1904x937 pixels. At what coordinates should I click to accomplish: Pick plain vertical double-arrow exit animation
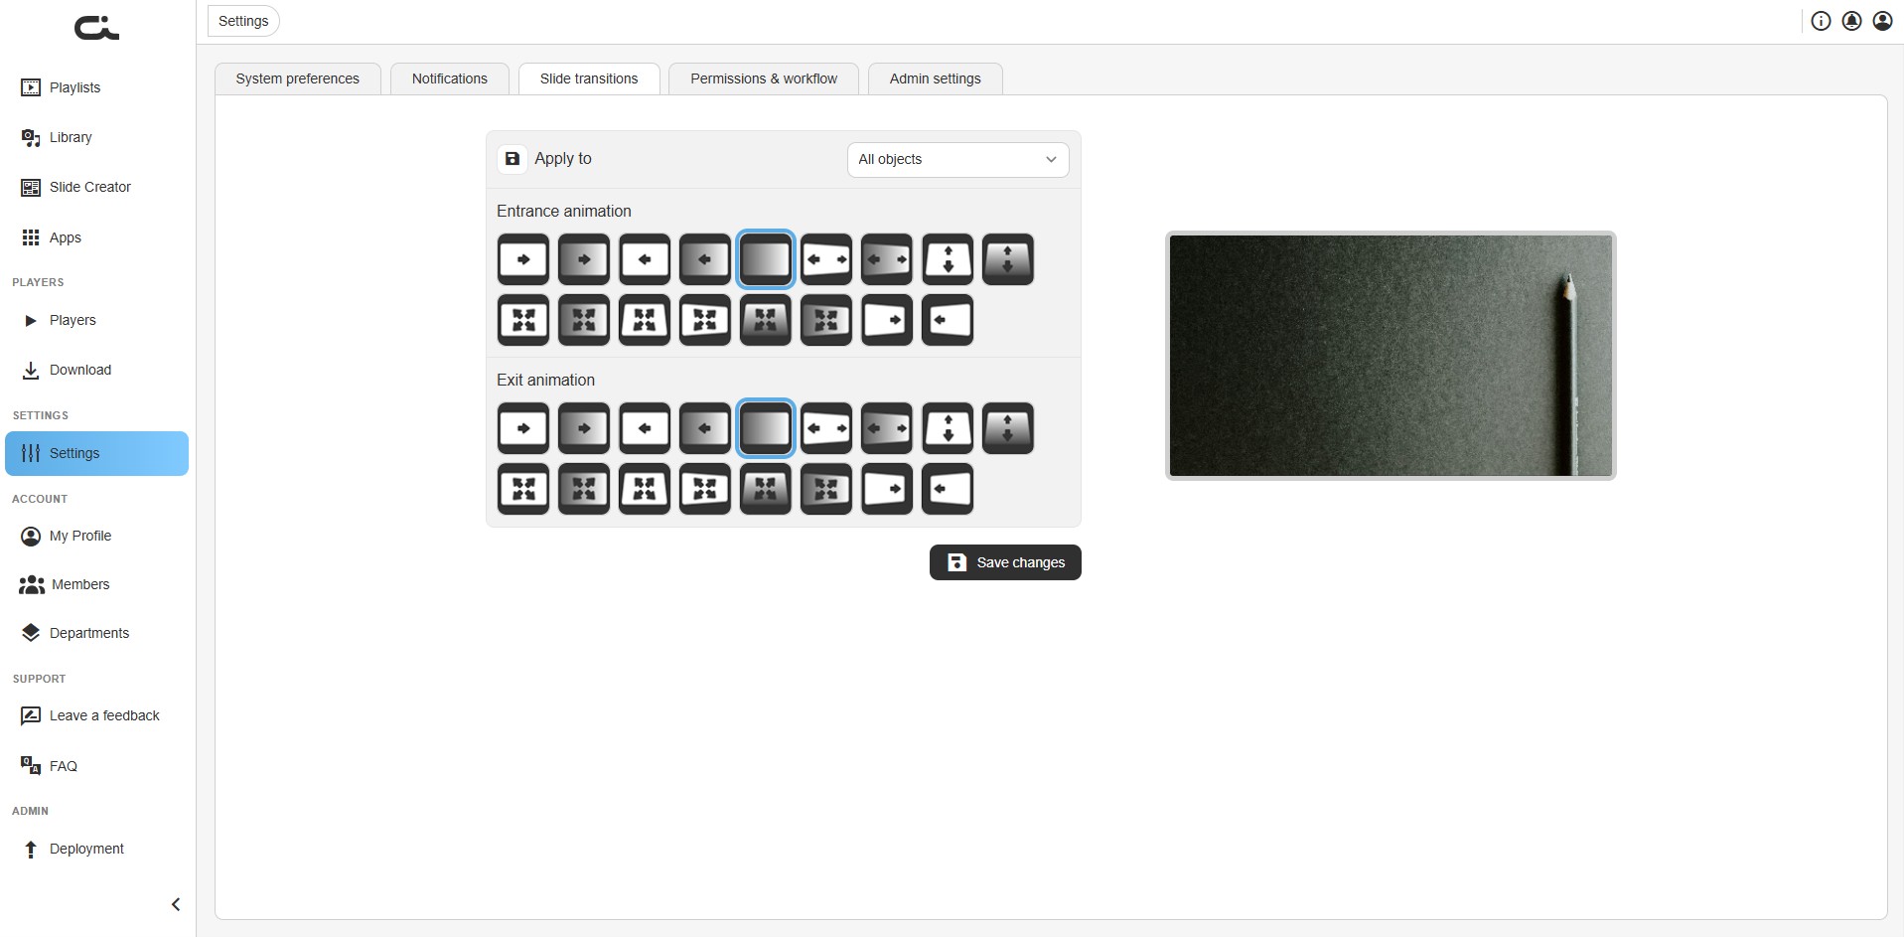(x=948, y=428)
